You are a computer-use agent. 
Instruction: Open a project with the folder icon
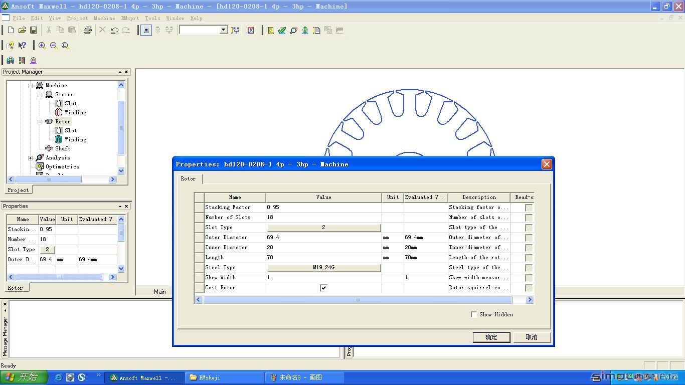coord(22,30)
